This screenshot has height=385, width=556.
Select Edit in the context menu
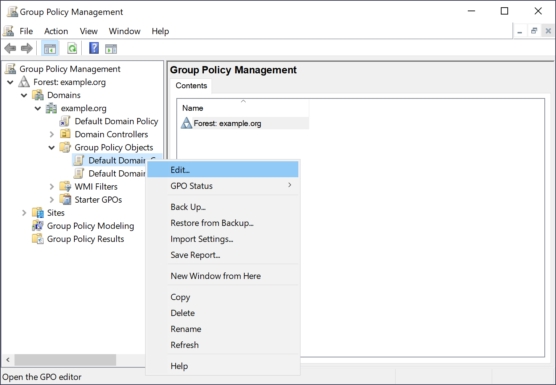tap(180, 170)
